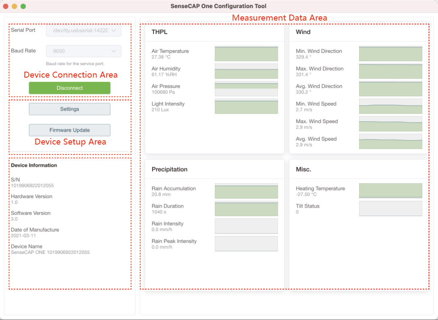Click the 20.8 mm rain accumulation value
Viewport: 438px width, 320px height.
161,194
